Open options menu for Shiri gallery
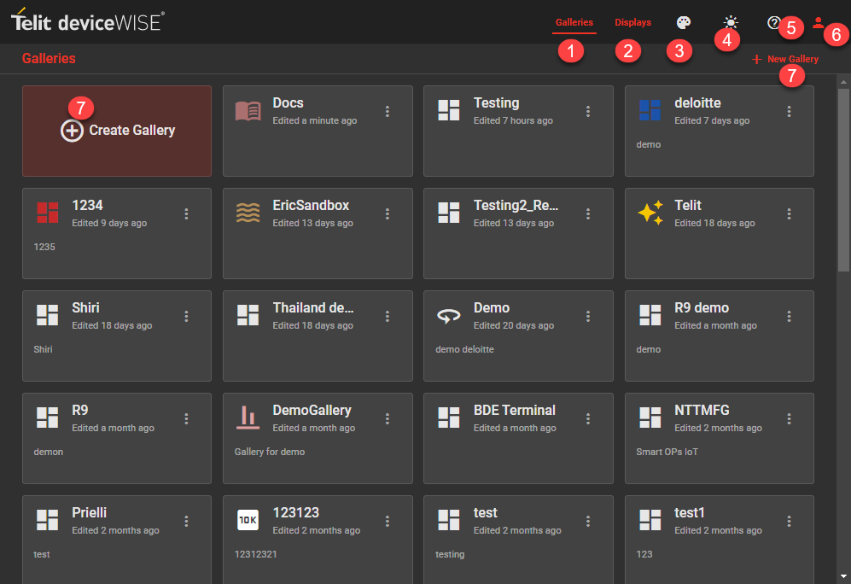 pyautogui.click(x=186, y=317)
